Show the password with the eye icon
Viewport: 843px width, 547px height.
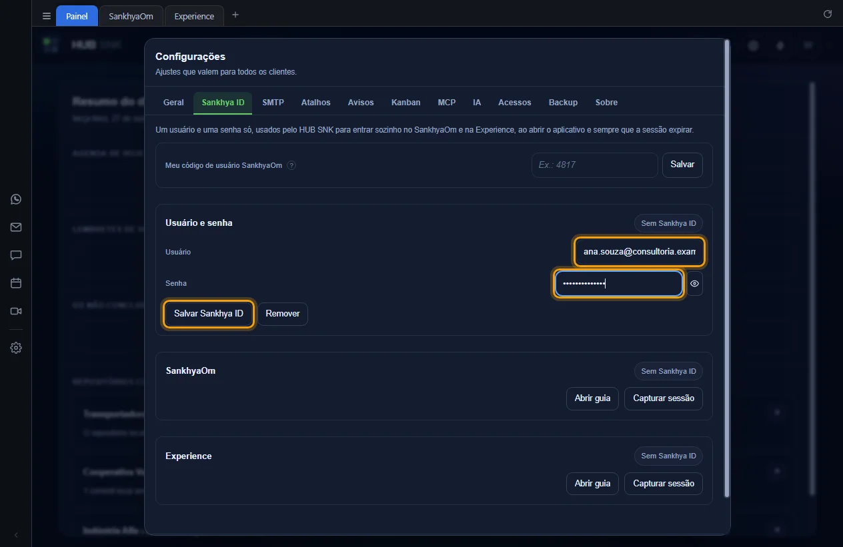(694, 283)
